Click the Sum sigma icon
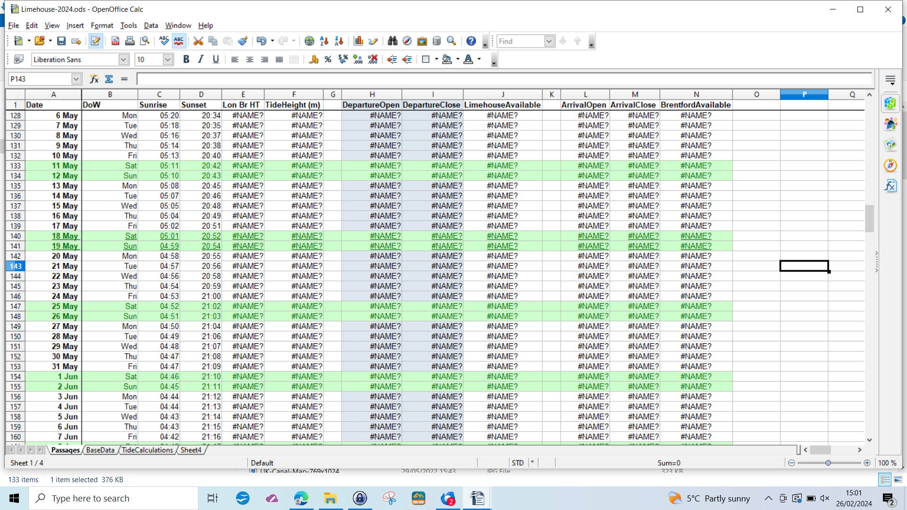The height and width of the screenshot is (510, 907). pyautogui.click(x=109, y=79)
